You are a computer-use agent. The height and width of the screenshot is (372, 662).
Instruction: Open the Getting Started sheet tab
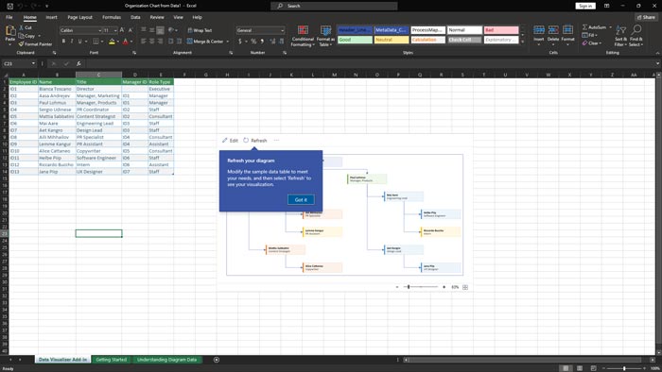pyautogui.click(x=111, y=360)
